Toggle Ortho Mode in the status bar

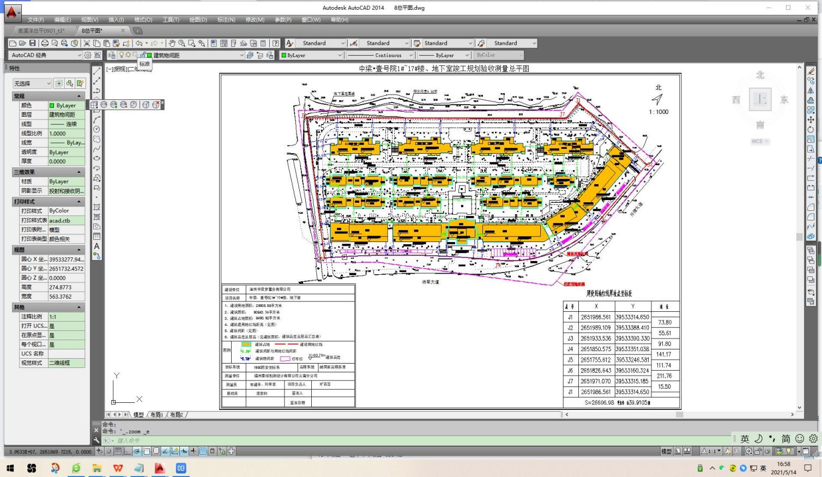click(128, 451)
